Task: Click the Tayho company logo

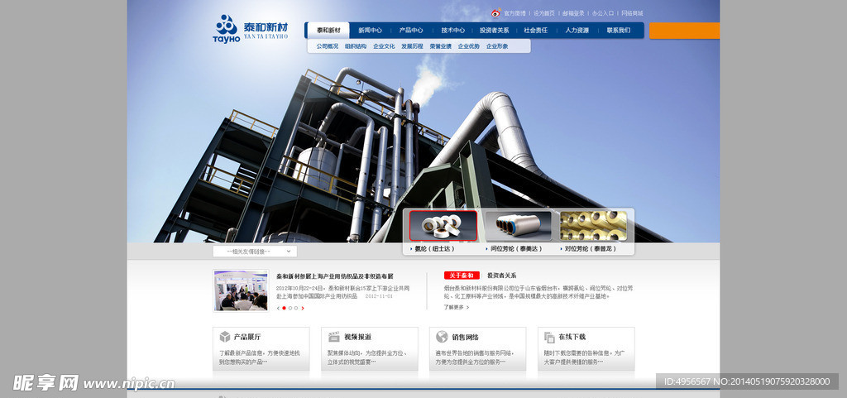Action: coord(251,29)
